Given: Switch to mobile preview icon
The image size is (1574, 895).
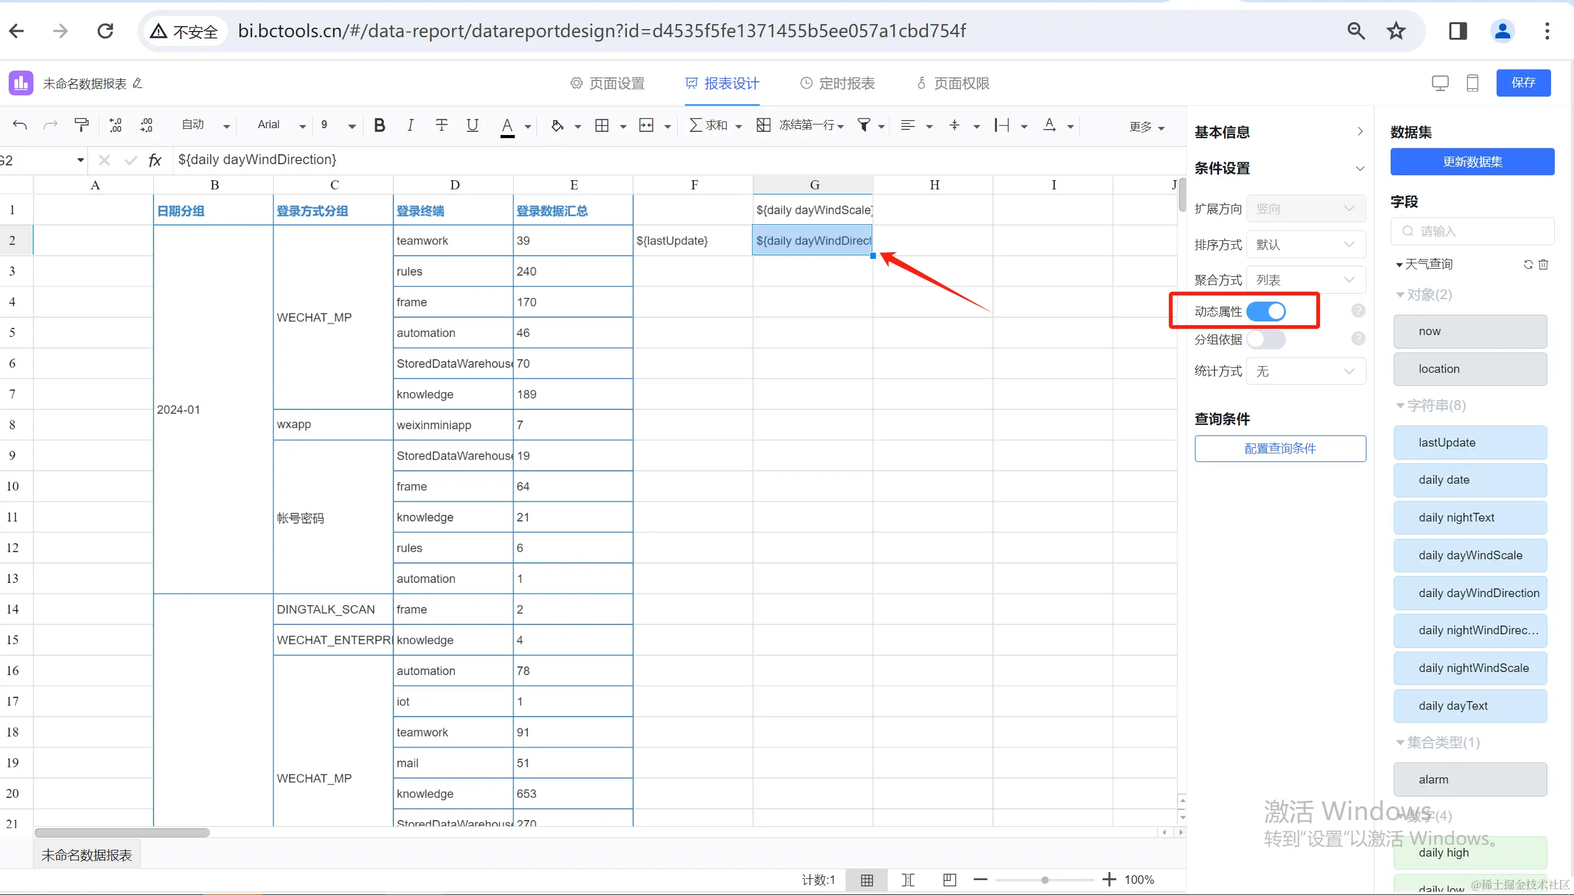Looking at the screenshot, I should 1472,83.
